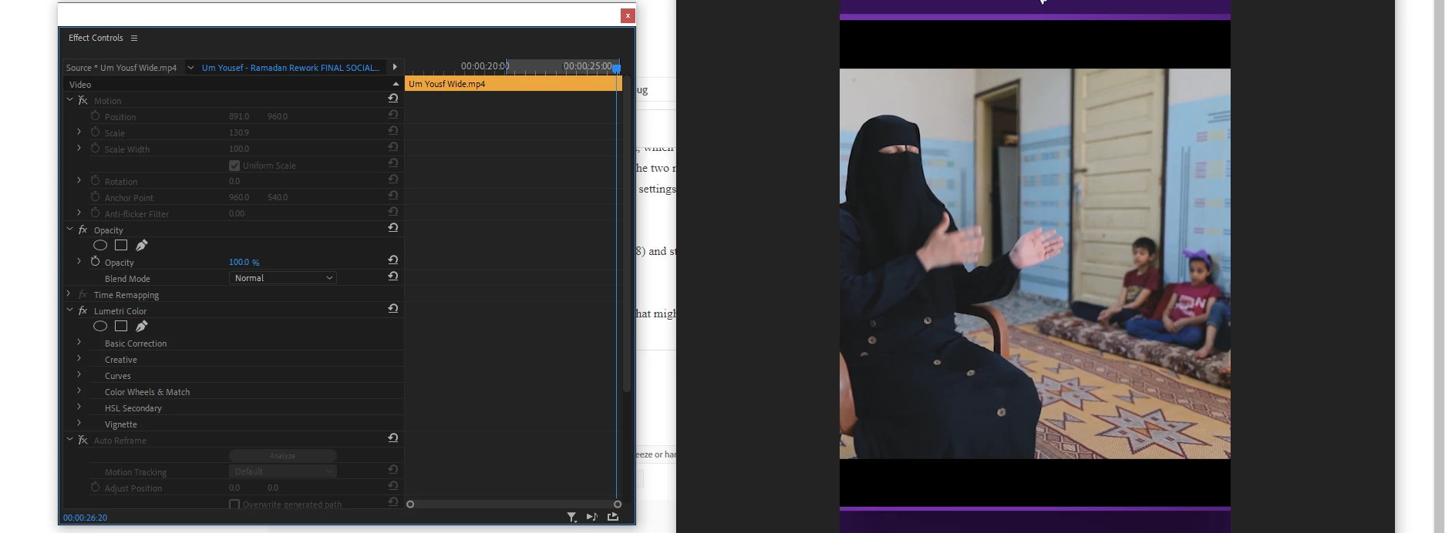This screenshot has height=533, width=1445.
Task: Select Lumetri Color free draw bezier pen
Action: [142, 326]
